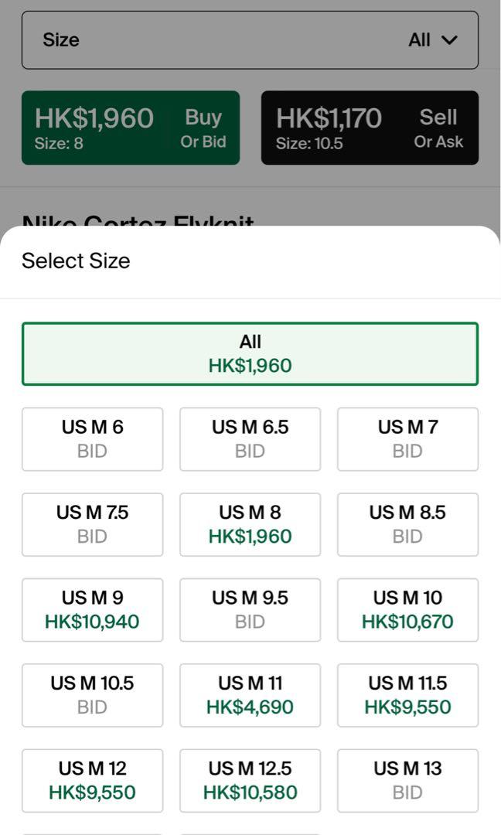Select size US M 6.5
Image resolution: width=501 pixels, height=835 pixels.
(x=250, y=439)
